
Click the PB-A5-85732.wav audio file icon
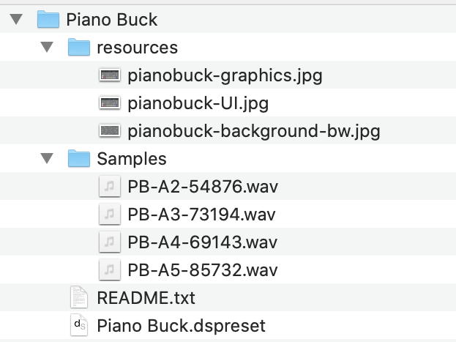(x=109, y=270)
